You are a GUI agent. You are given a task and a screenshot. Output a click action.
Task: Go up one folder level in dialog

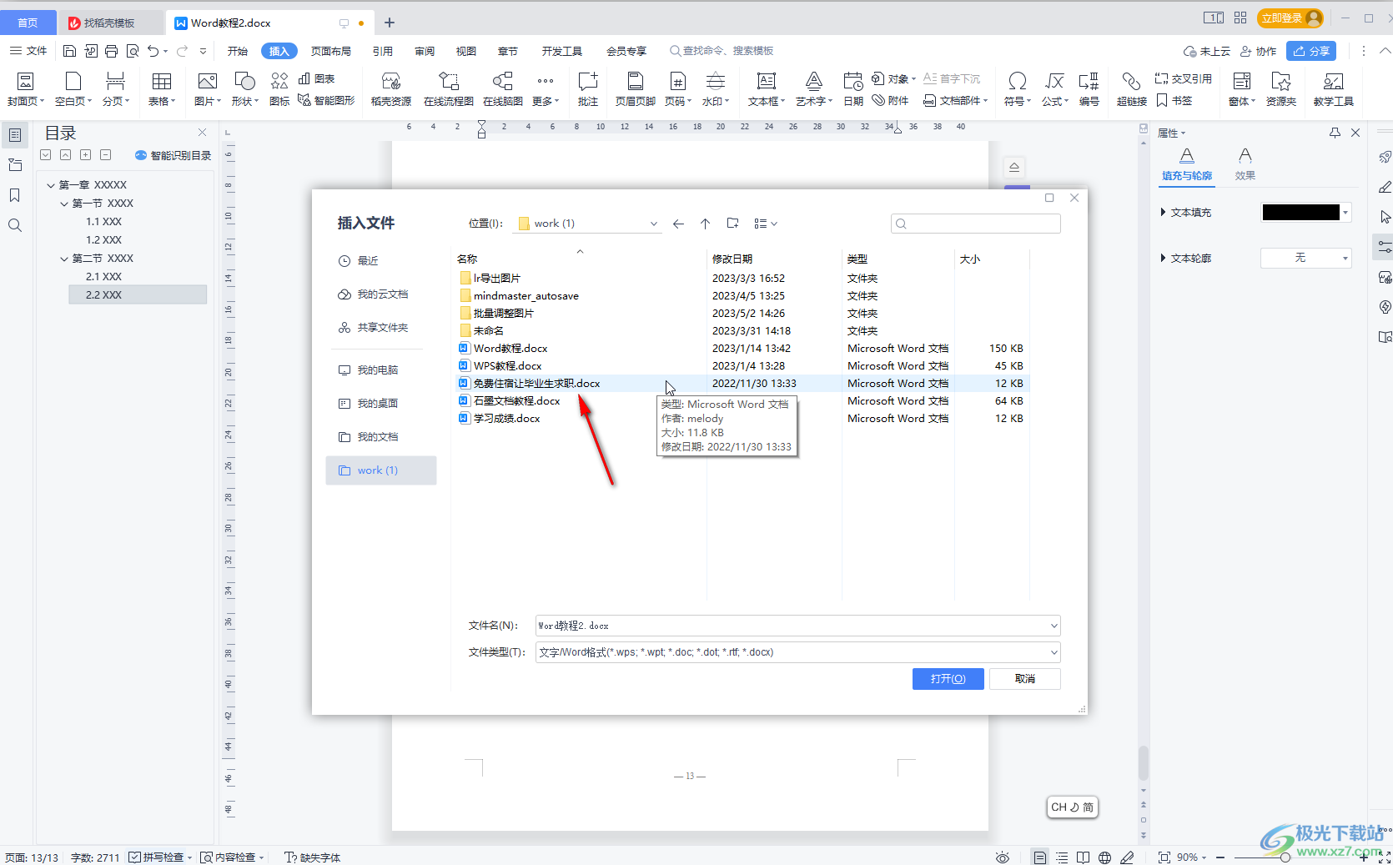(705, 224)
